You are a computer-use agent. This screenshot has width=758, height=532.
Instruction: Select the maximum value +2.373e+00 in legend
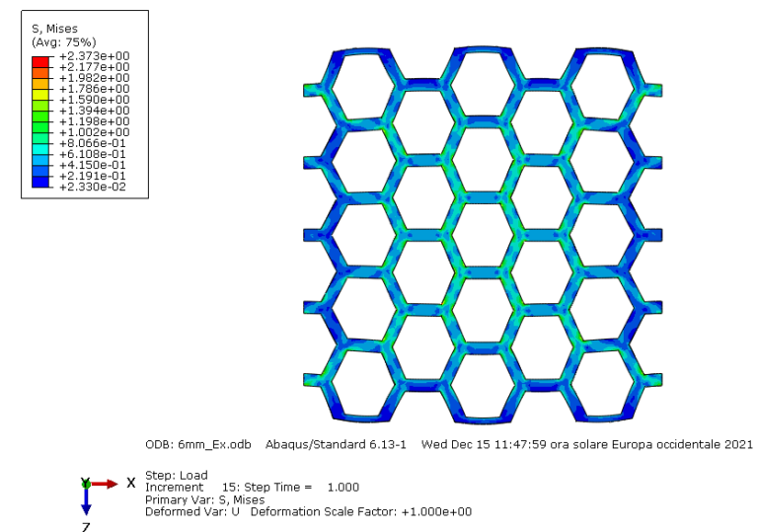95,56
